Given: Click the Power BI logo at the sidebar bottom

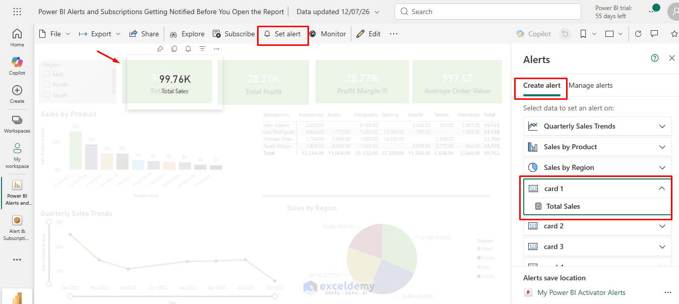Looking at the screenshot, I should pyautogui.click(x=17, y=297).
